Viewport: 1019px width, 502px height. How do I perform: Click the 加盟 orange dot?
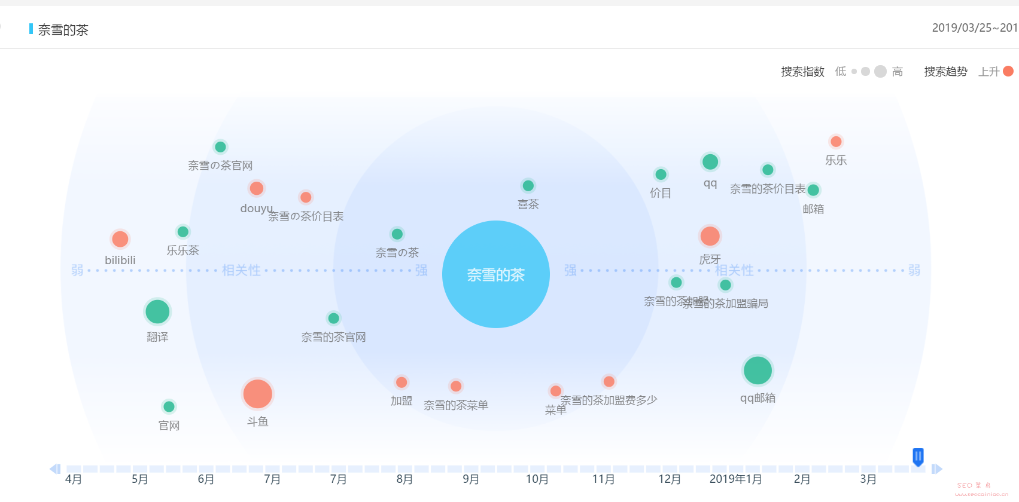(401, 382)
